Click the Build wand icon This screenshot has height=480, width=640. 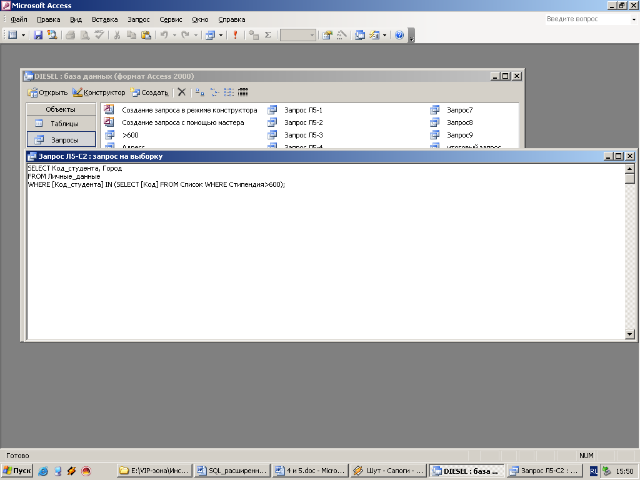click(342, 35)
